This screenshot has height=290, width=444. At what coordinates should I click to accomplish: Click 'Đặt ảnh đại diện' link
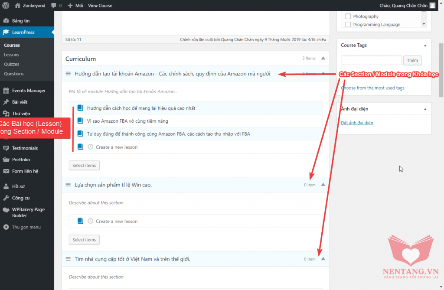[x=357, y=123]
